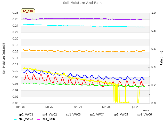Viewport: 165px width, 124px height.
Task: Click the chart title Soil Moisture And Rain
Action: click(x=82, y=3)
